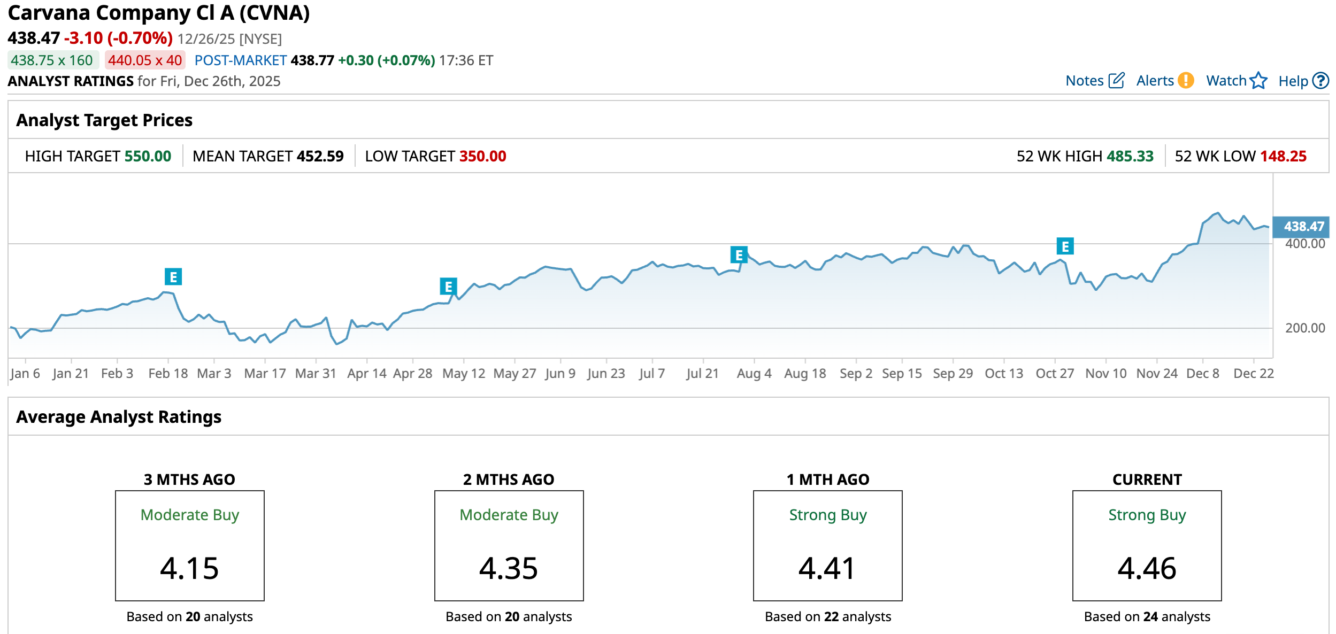Click the earnings E marker near Feb 18
Screen dimensions: 1336x634
173,277
